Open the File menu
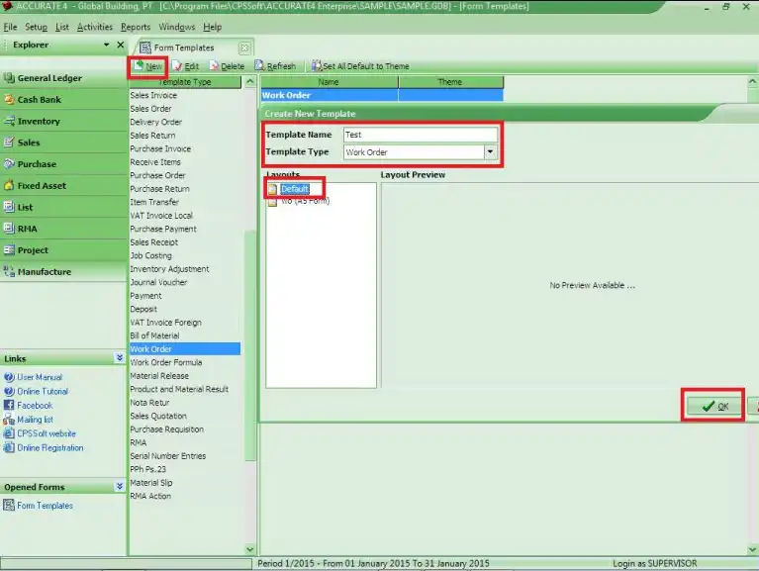The width and height of the screenshot is (759, 571). 10,27
